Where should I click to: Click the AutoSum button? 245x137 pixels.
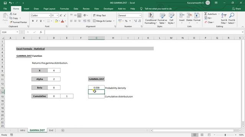pyautogui.click(x=211, y=14)
